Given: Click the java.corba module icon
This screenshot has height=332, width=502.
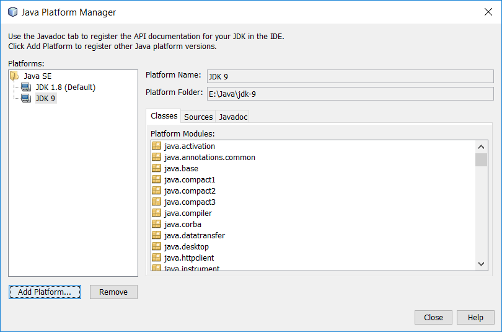Looking at the screenshot, I should click(x=156, y=225).
